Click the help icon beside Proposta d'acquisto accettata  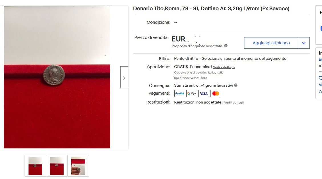(x=226, y=46)
